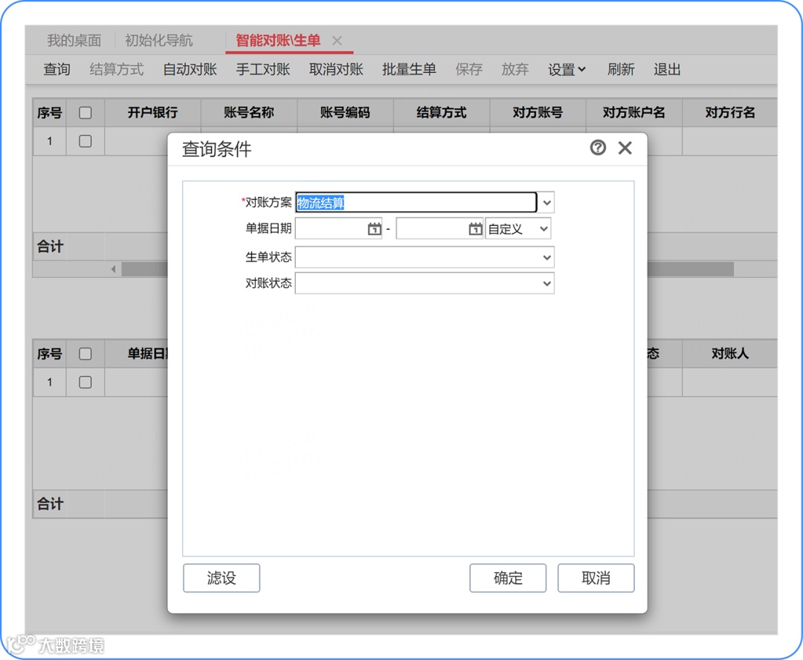Click the upper table horizontal scrollbar
The width and height of the screenshot is (803, 660).
click(x=428, y=269)
